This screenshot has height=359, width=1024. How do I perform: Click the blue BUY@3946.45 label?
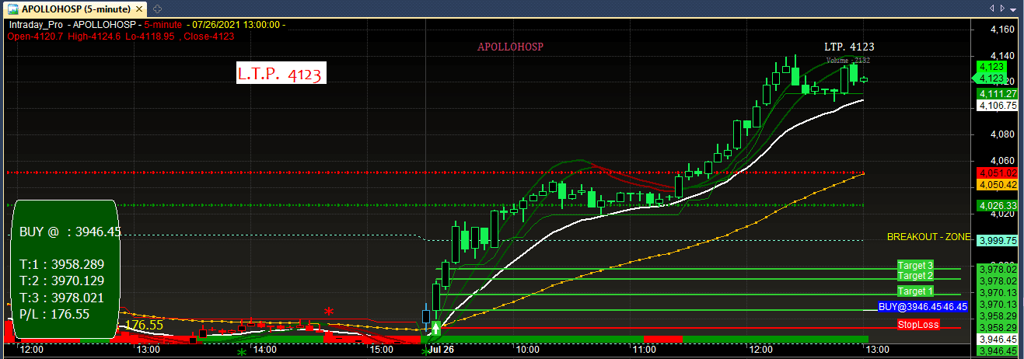pos(923,307)
